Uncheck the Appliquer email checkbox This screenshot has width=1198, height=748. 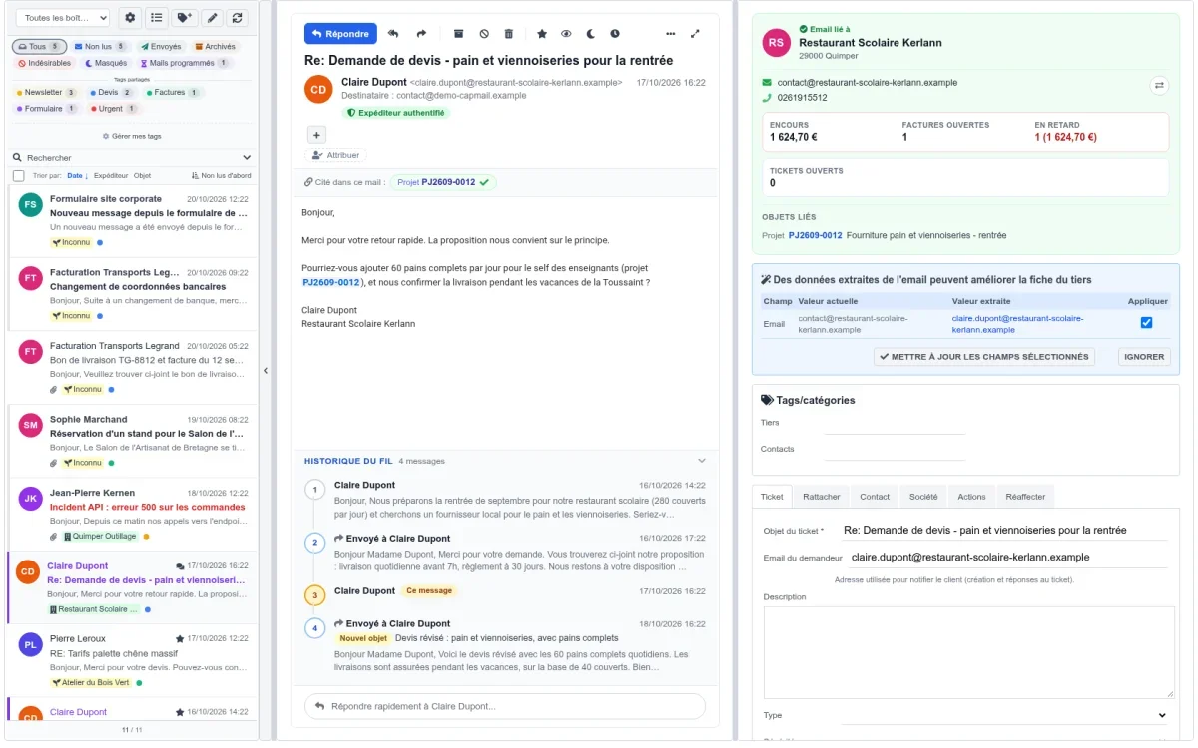point(1146,323)
